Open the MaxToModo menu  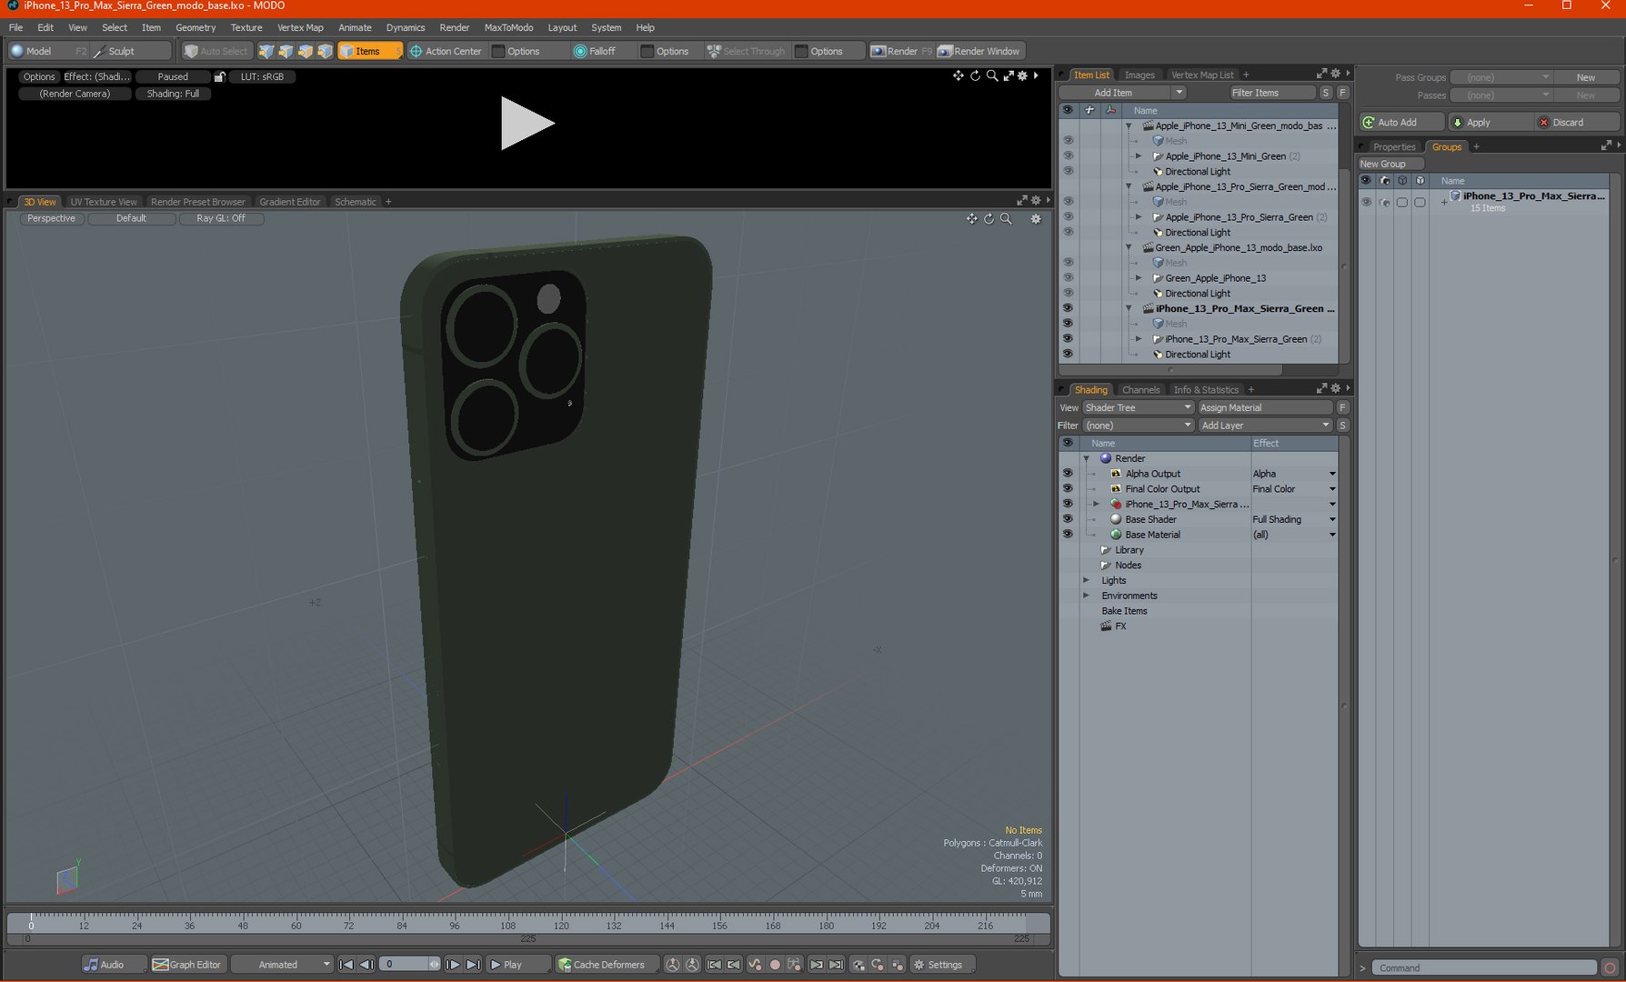pyautogui.click(x=508, y=27)
